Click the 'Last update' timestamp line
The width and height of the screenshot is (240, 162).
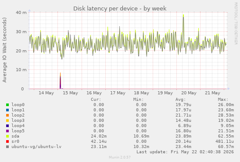[x=185, y=152]
